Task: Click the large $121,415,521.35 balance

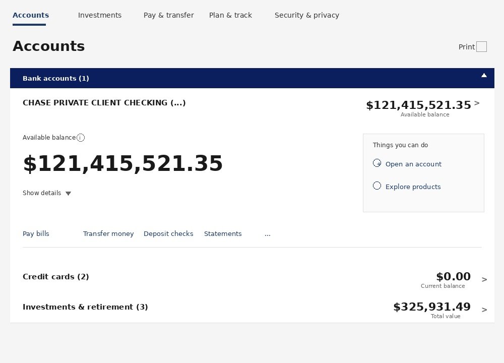Action: coord(123,164)
